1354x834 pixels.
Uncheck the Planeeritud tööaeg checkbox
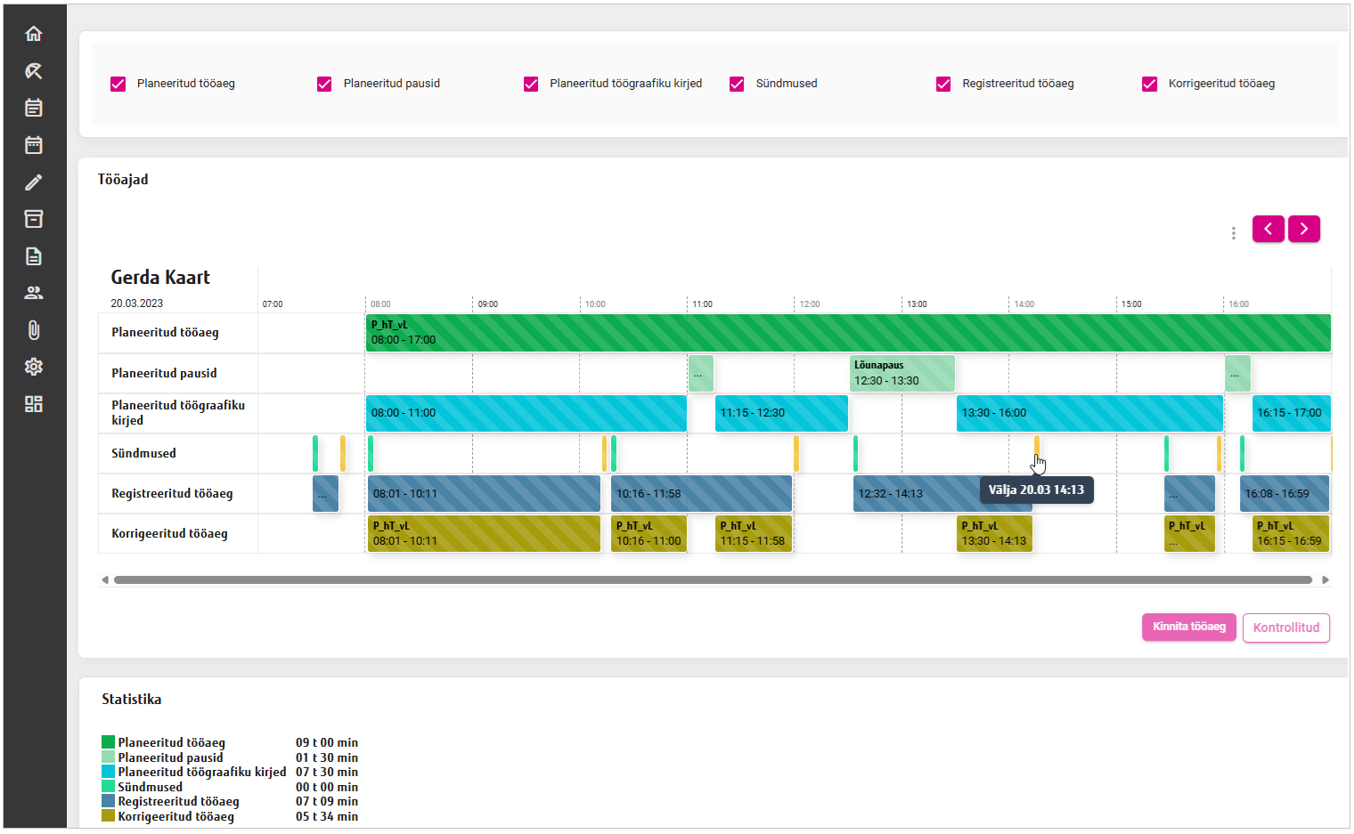pyautogui.click(x=118, y=84)
